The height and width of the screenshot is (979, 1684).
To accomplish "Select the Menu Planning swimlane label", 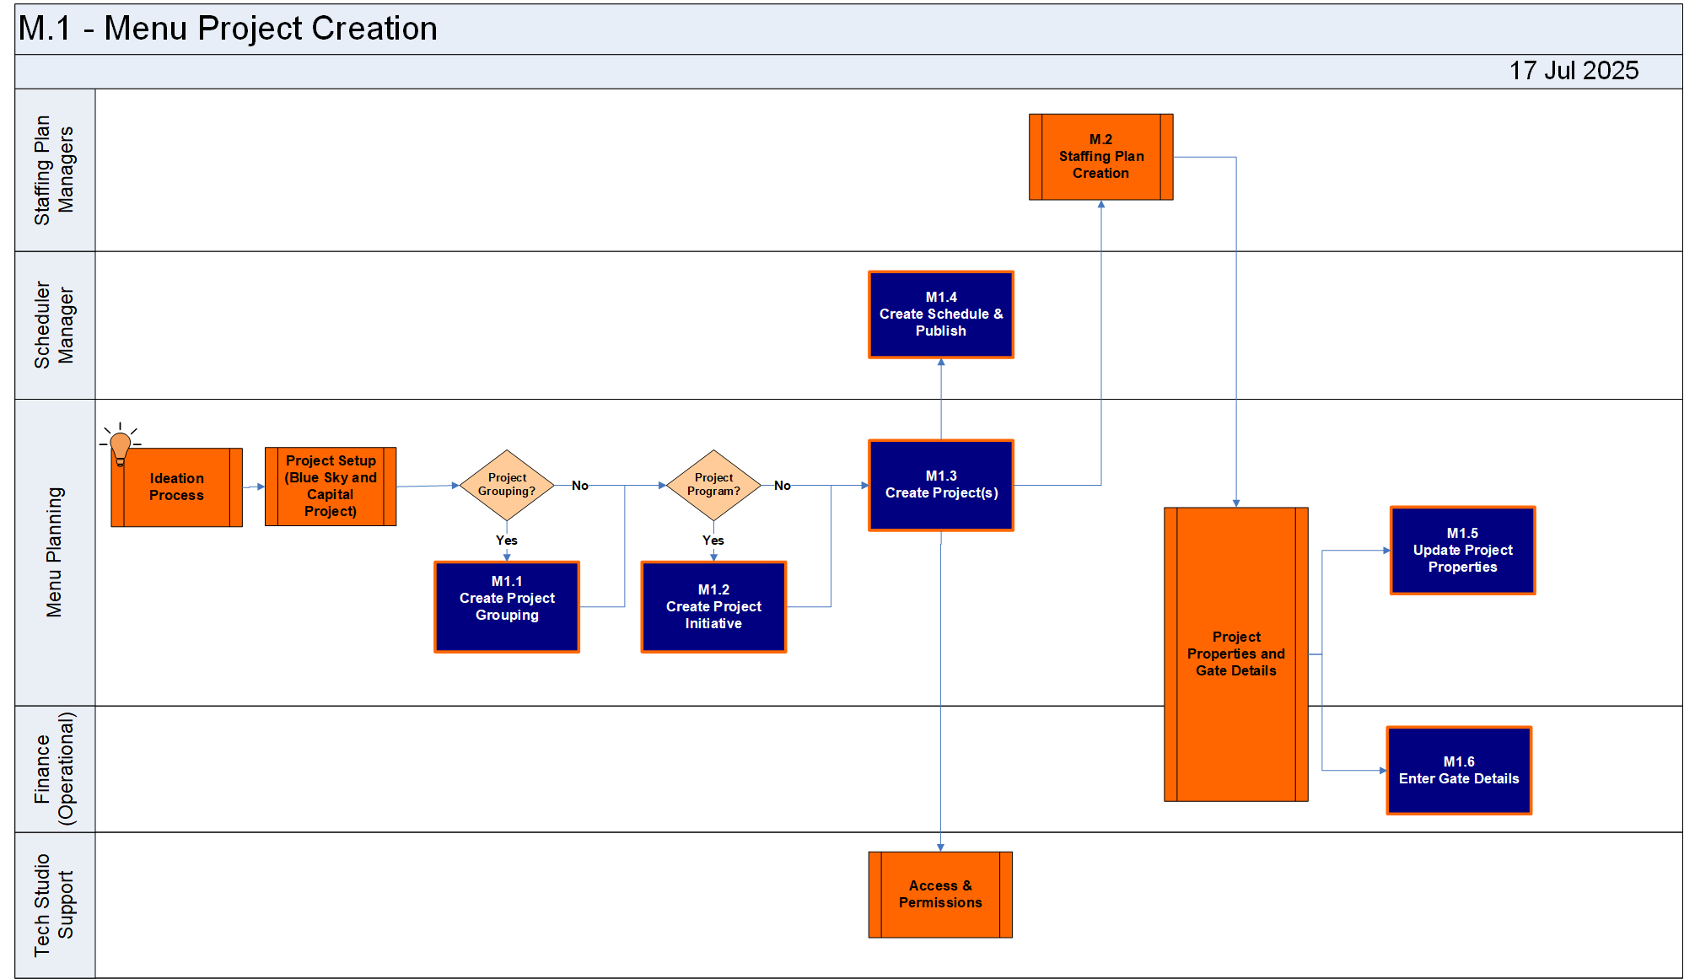I will [x=55, y=552].
